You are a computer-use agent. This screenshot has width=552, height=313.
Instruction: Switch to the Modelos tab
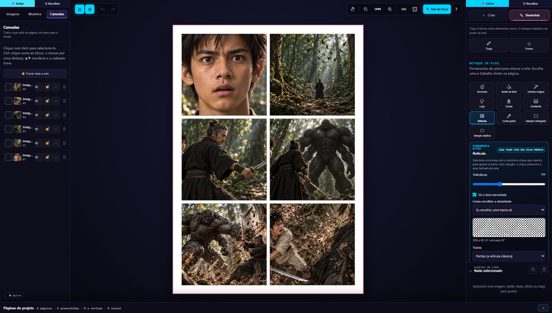tap(35, 14)
